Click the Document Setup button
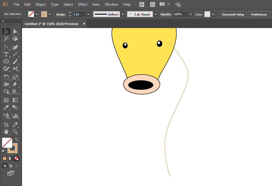Screen dimensions: 272x186 [x=233, y=14]
